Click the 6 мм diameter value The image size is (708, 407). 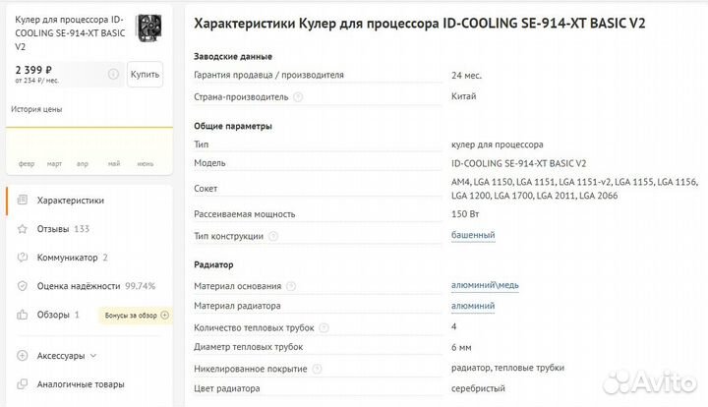click(461, 347)
